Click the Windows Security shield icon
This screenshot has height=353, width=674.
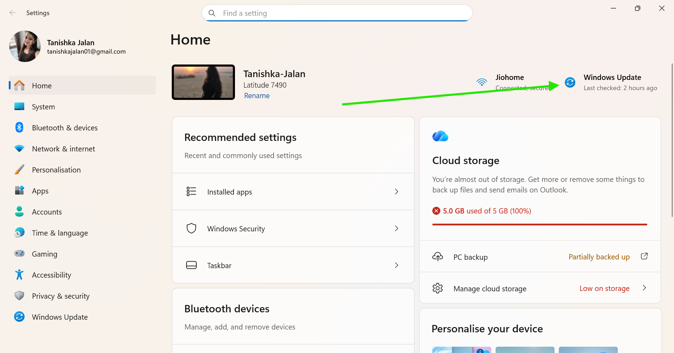point(191,228)
